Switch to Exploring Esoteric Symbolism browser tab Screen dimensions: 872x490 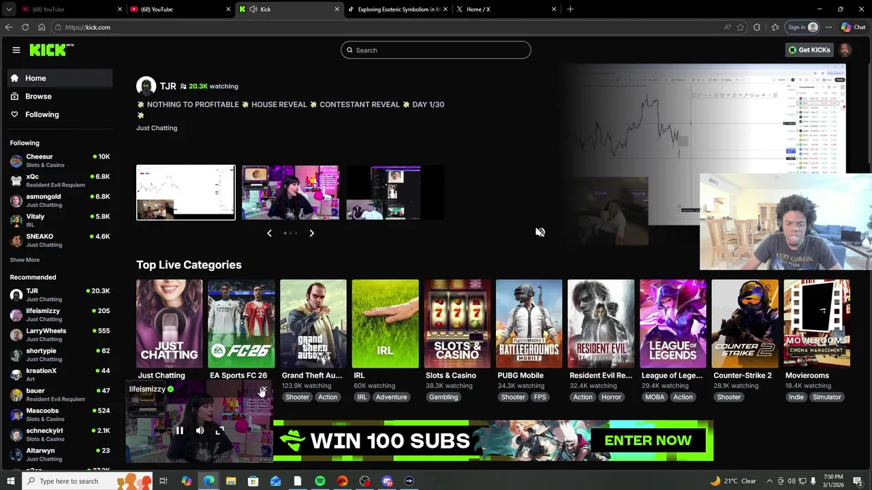399,10
